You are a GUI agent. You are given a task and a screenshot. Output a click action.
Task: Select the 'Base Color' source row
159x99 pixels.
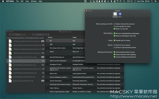(x=53, y=74)
